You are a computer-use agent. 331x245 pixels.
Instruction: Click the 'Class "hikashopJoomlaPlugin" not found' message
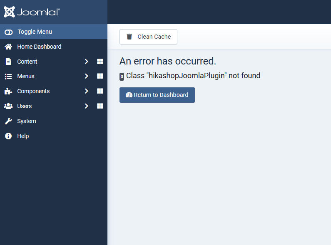[193, 76]
